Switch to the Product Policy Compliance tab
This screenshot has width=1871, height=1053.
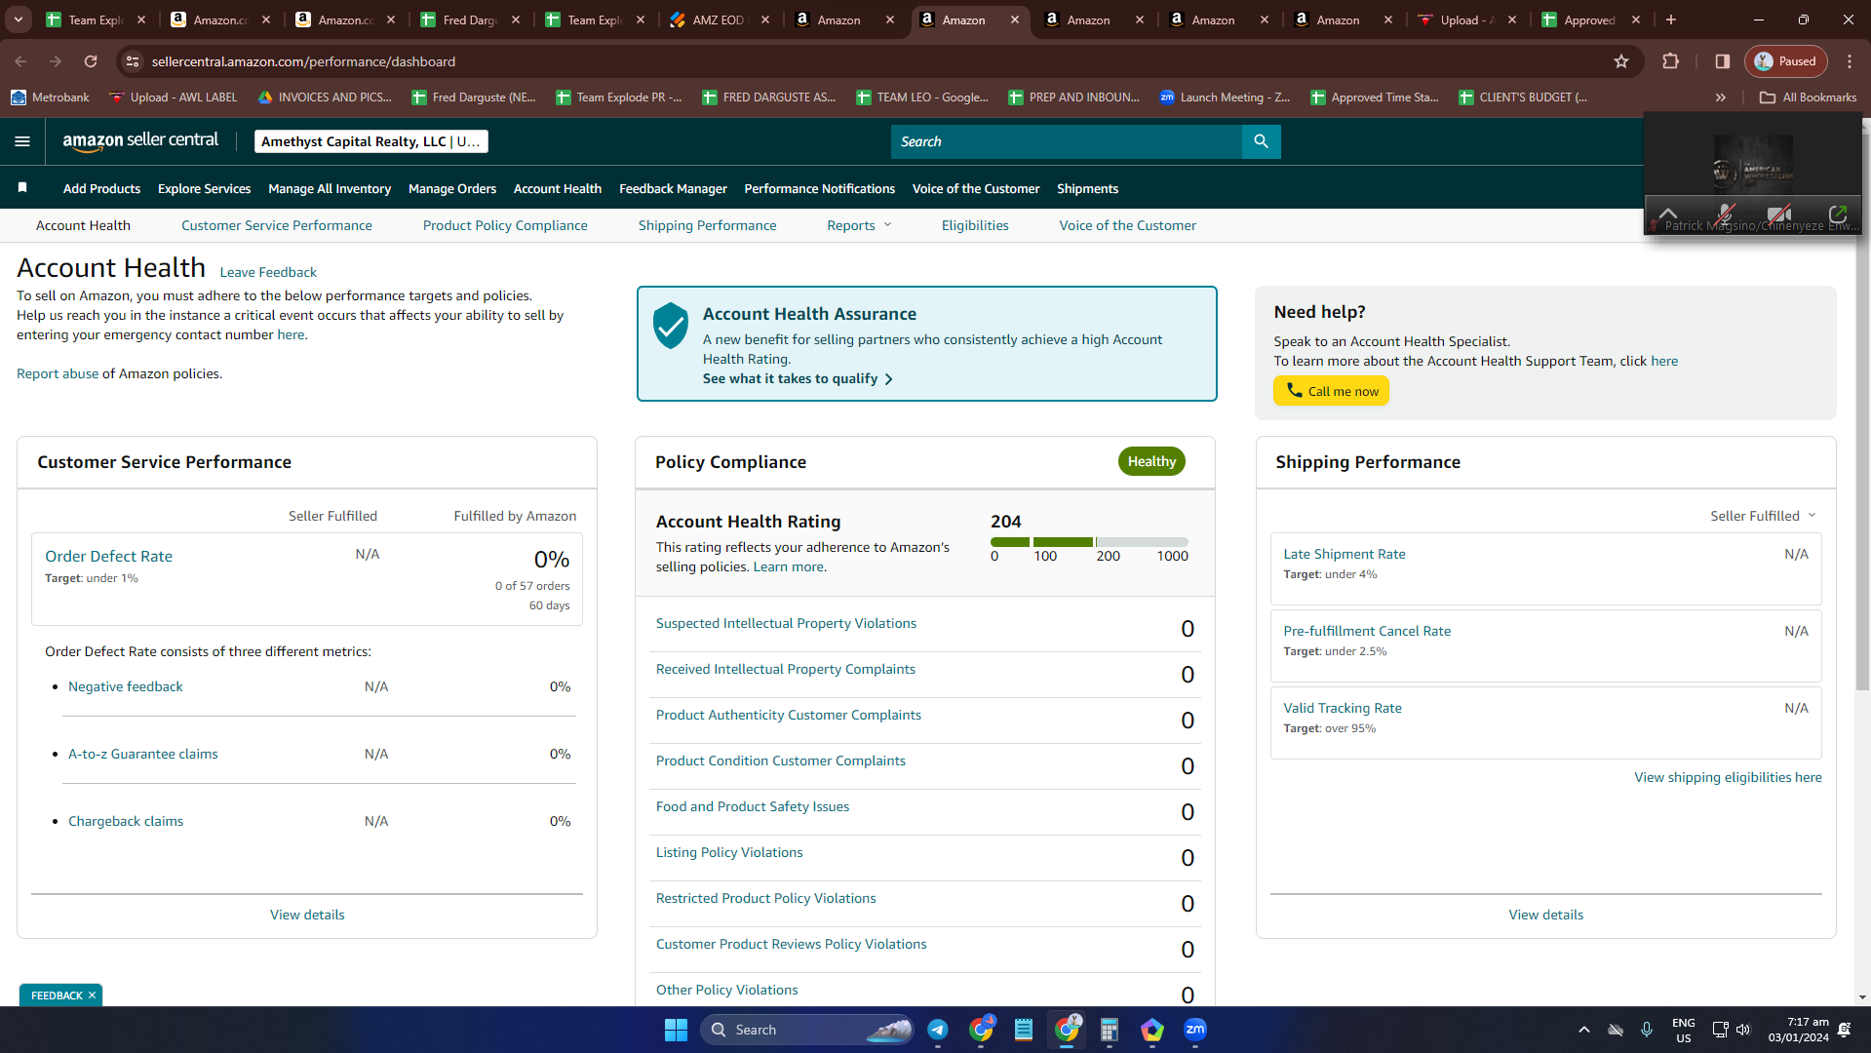click(505, 225)
